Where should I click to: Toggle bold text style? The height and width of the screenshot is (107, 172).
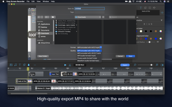[x=144, y=24]
